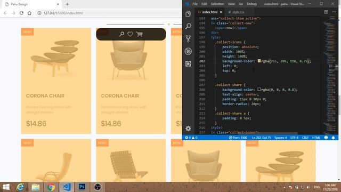Close the index.html editor tab
This screenshot has height=192, width=341.
(221, 12)
